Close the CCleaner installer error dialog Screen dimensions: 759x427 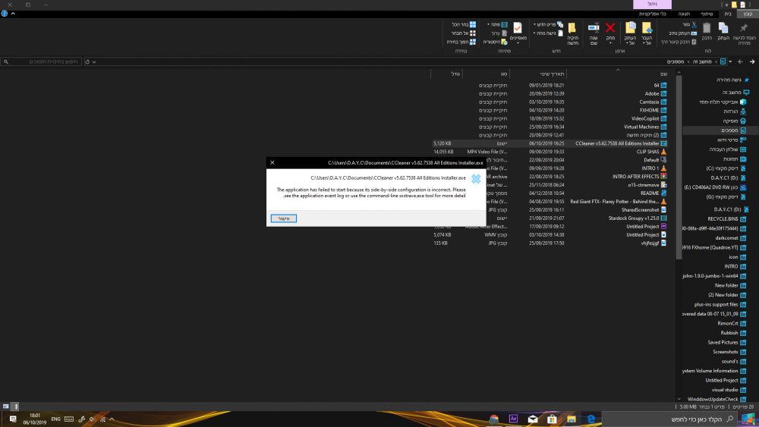click(272, 162)
